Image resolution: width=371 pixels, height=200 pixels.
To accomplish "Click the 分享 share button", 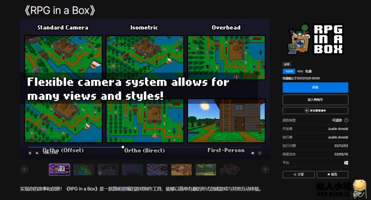I will (299, 174).
